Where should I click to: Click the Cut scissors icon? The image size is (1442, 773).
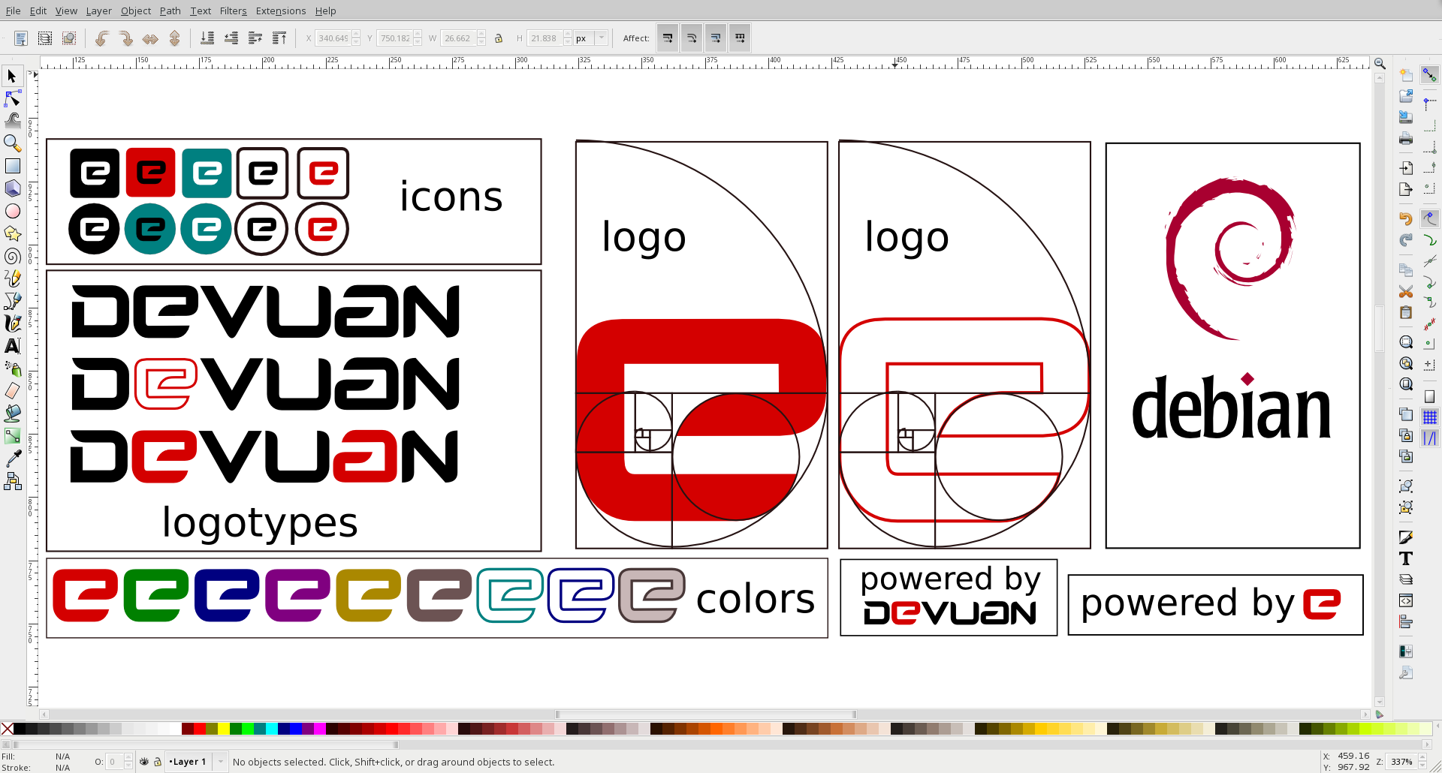pyautogui.click(x=1406, y=291)
